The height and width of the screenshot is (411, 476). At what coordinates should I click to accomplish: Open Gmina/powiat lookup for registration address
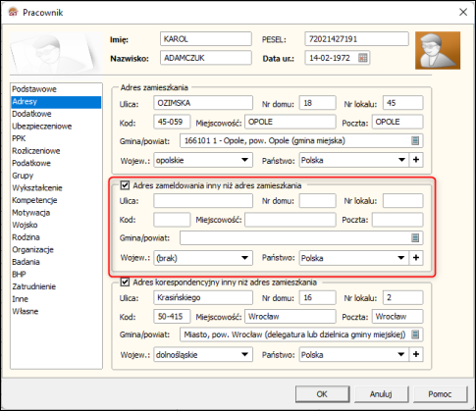[x=415, y=237]
